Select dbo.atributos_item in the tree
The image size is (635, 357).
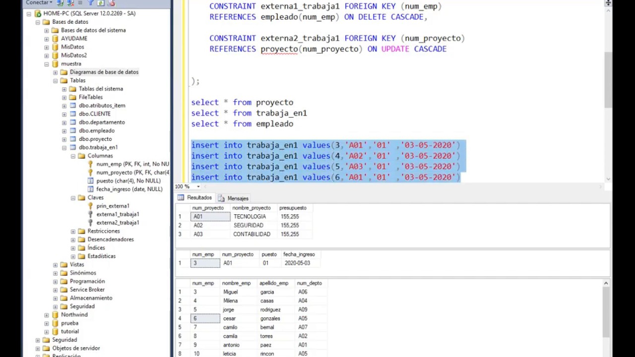tap(102, 106)
